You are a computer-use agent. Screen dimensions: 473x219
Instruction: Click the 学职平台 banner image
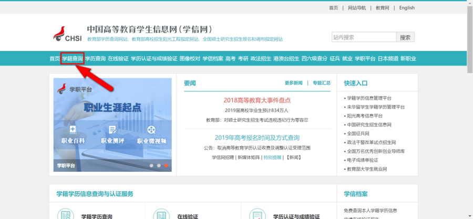coord(112,125)
